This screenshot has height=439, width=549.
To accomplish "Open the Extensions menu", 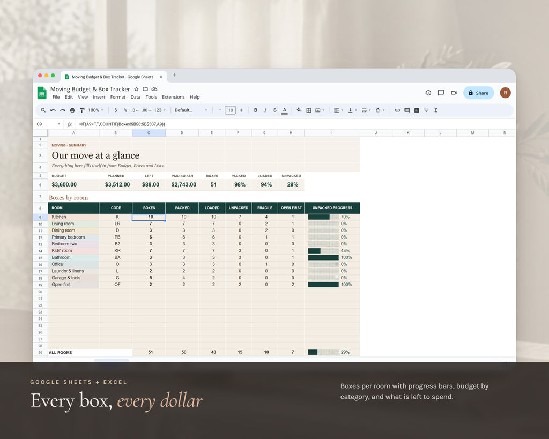I will 173,97.
